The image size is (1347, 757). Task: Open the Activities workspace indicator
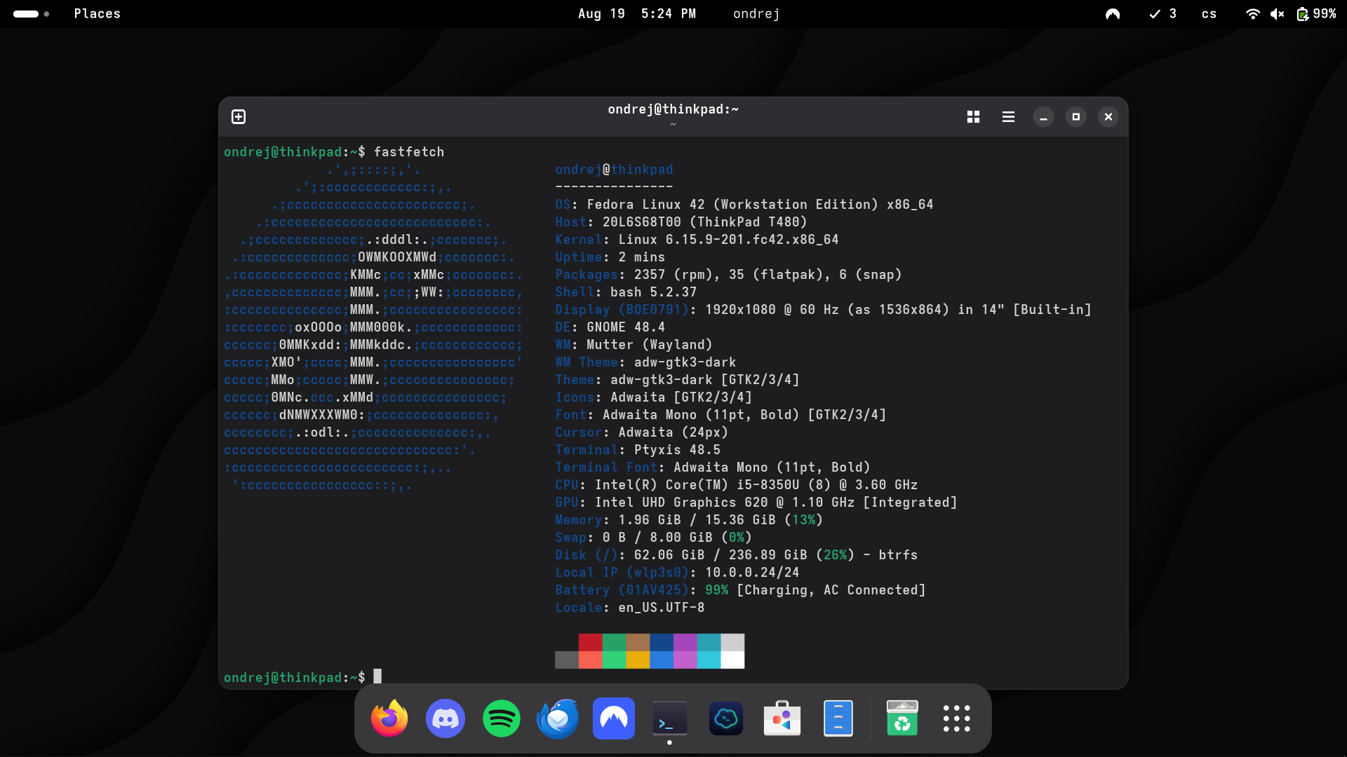point(31,14)
